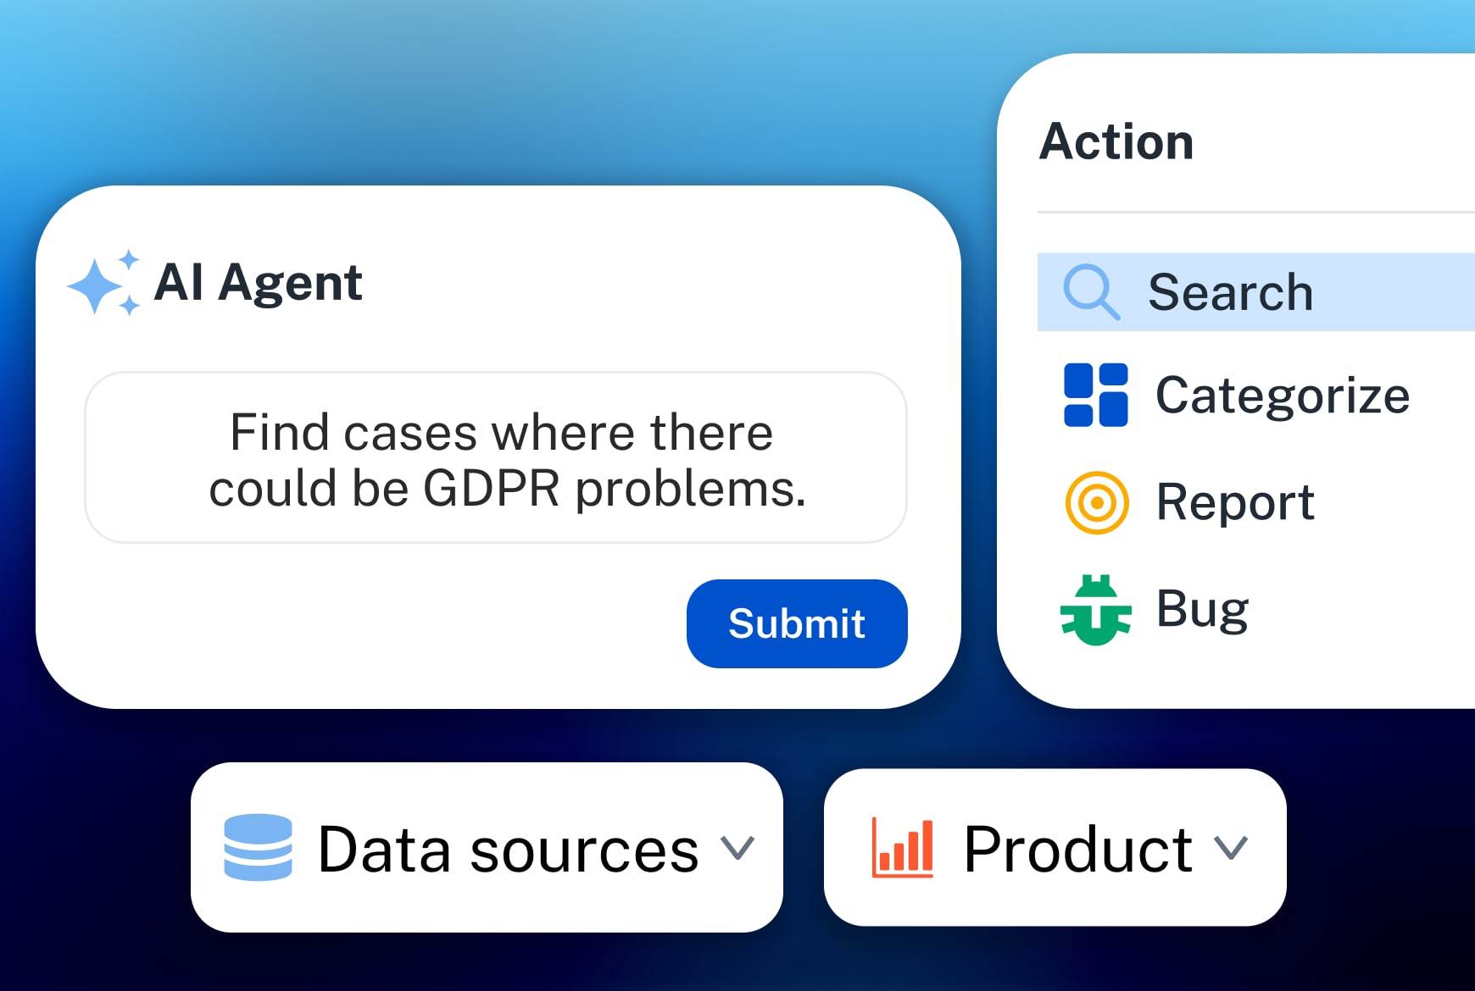Select the Search action label
This screenshot has width=1475, height=991.
click(x=1230, y=292)
